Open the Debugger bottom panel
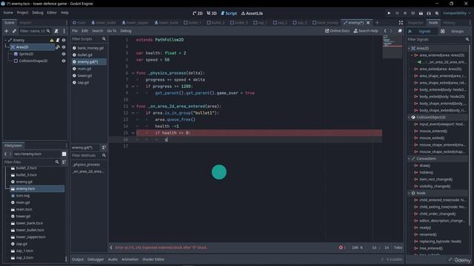 tap(96, 259)
